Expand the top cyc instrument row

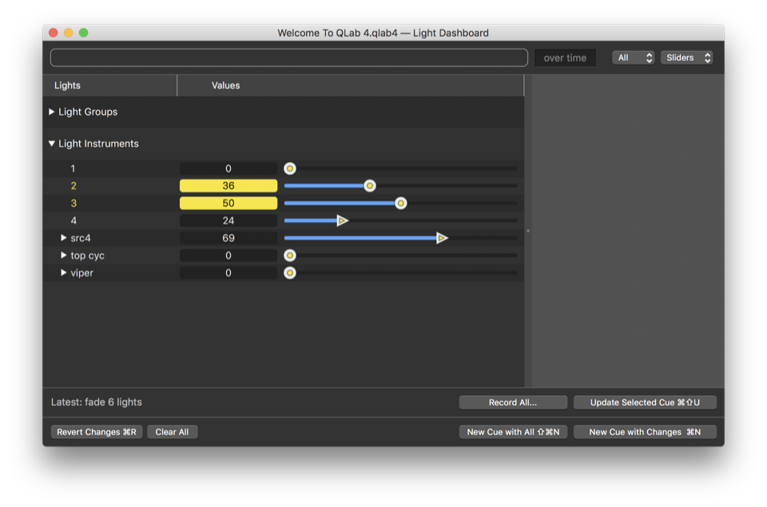64,255
